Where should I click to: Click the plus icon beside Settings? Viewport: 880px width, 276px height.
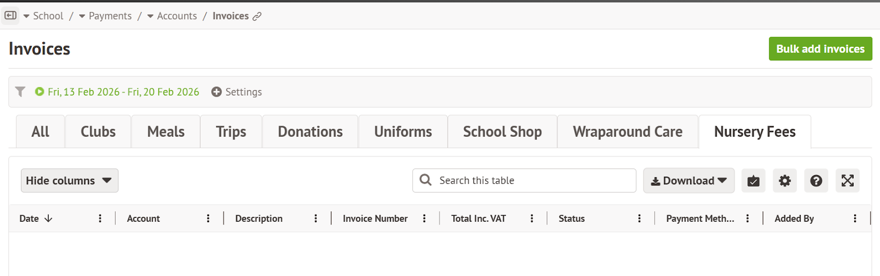point(217,92)
